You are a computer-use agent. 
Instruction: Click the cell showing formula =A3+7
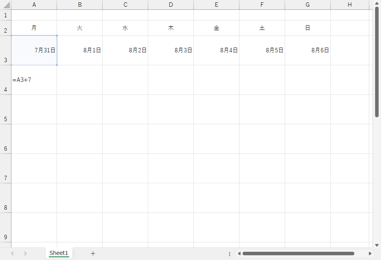point(34,80)
